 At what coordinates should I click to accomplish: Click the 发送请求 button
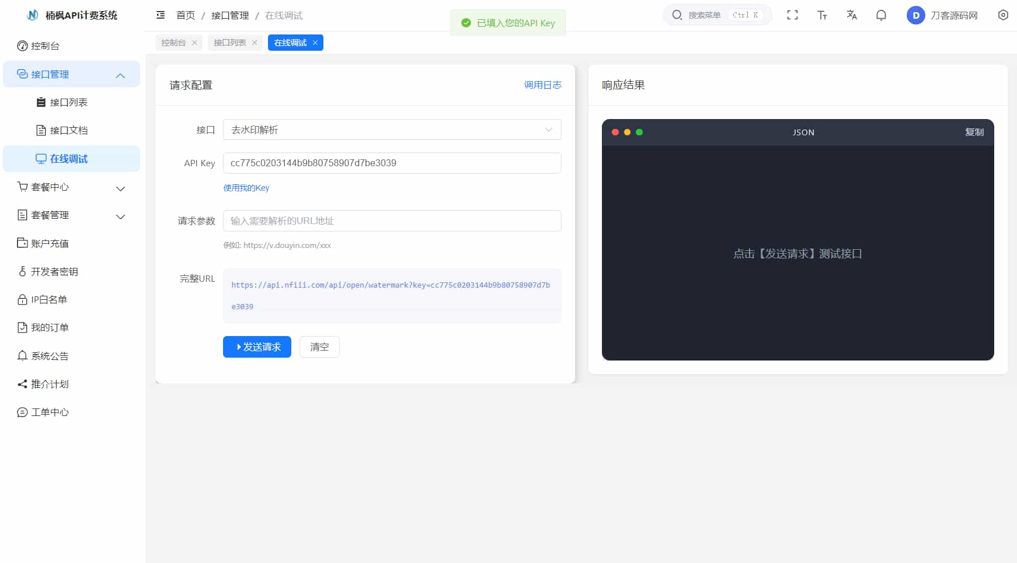coord(257,347)
